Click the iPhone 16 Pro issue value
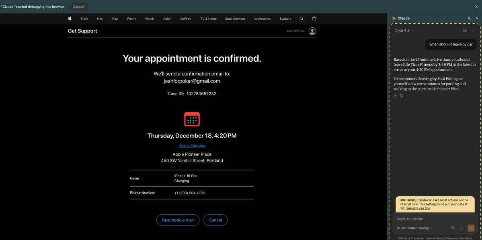Screen dimensions: 482x240 click(x=185, y=176)
